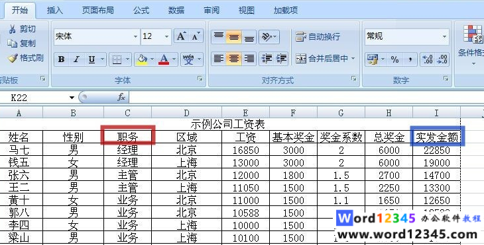Open alignment (对齐方式) group dialog launcher
Screen dimensions: 484x245
click(x=354, y=79)
